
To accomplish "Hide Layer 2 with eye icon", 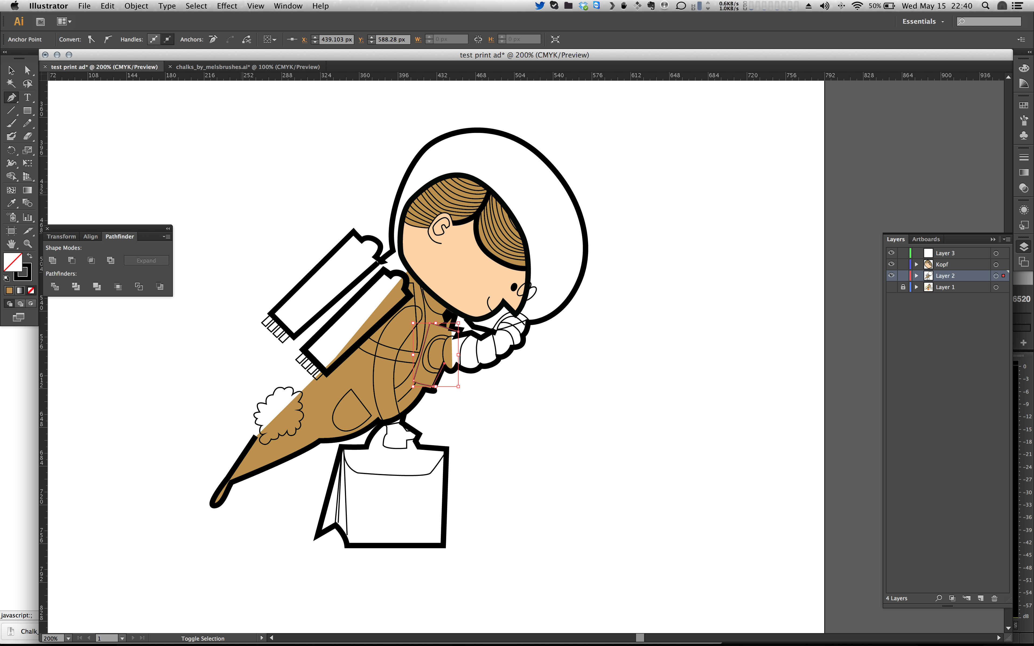I will coord(891,275).
